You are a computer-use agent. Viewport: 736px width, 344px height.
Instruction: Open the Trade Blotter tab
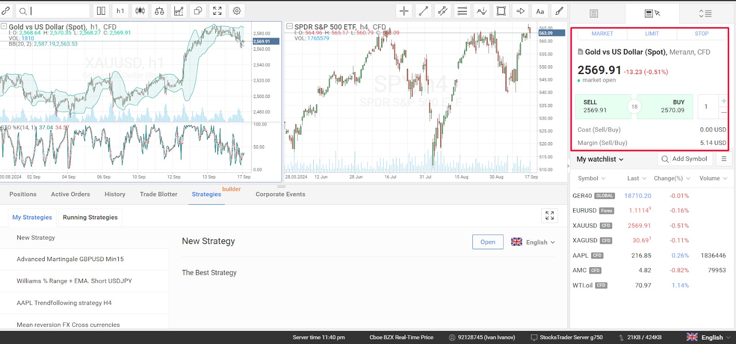tap(159, 194)
